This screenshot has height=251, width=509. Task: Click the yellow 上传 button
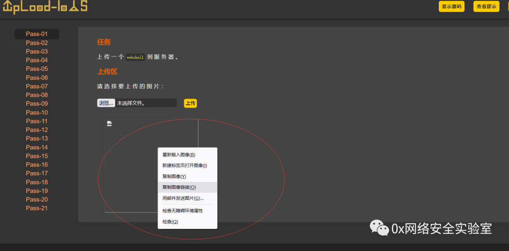click(x=190, y=103)
